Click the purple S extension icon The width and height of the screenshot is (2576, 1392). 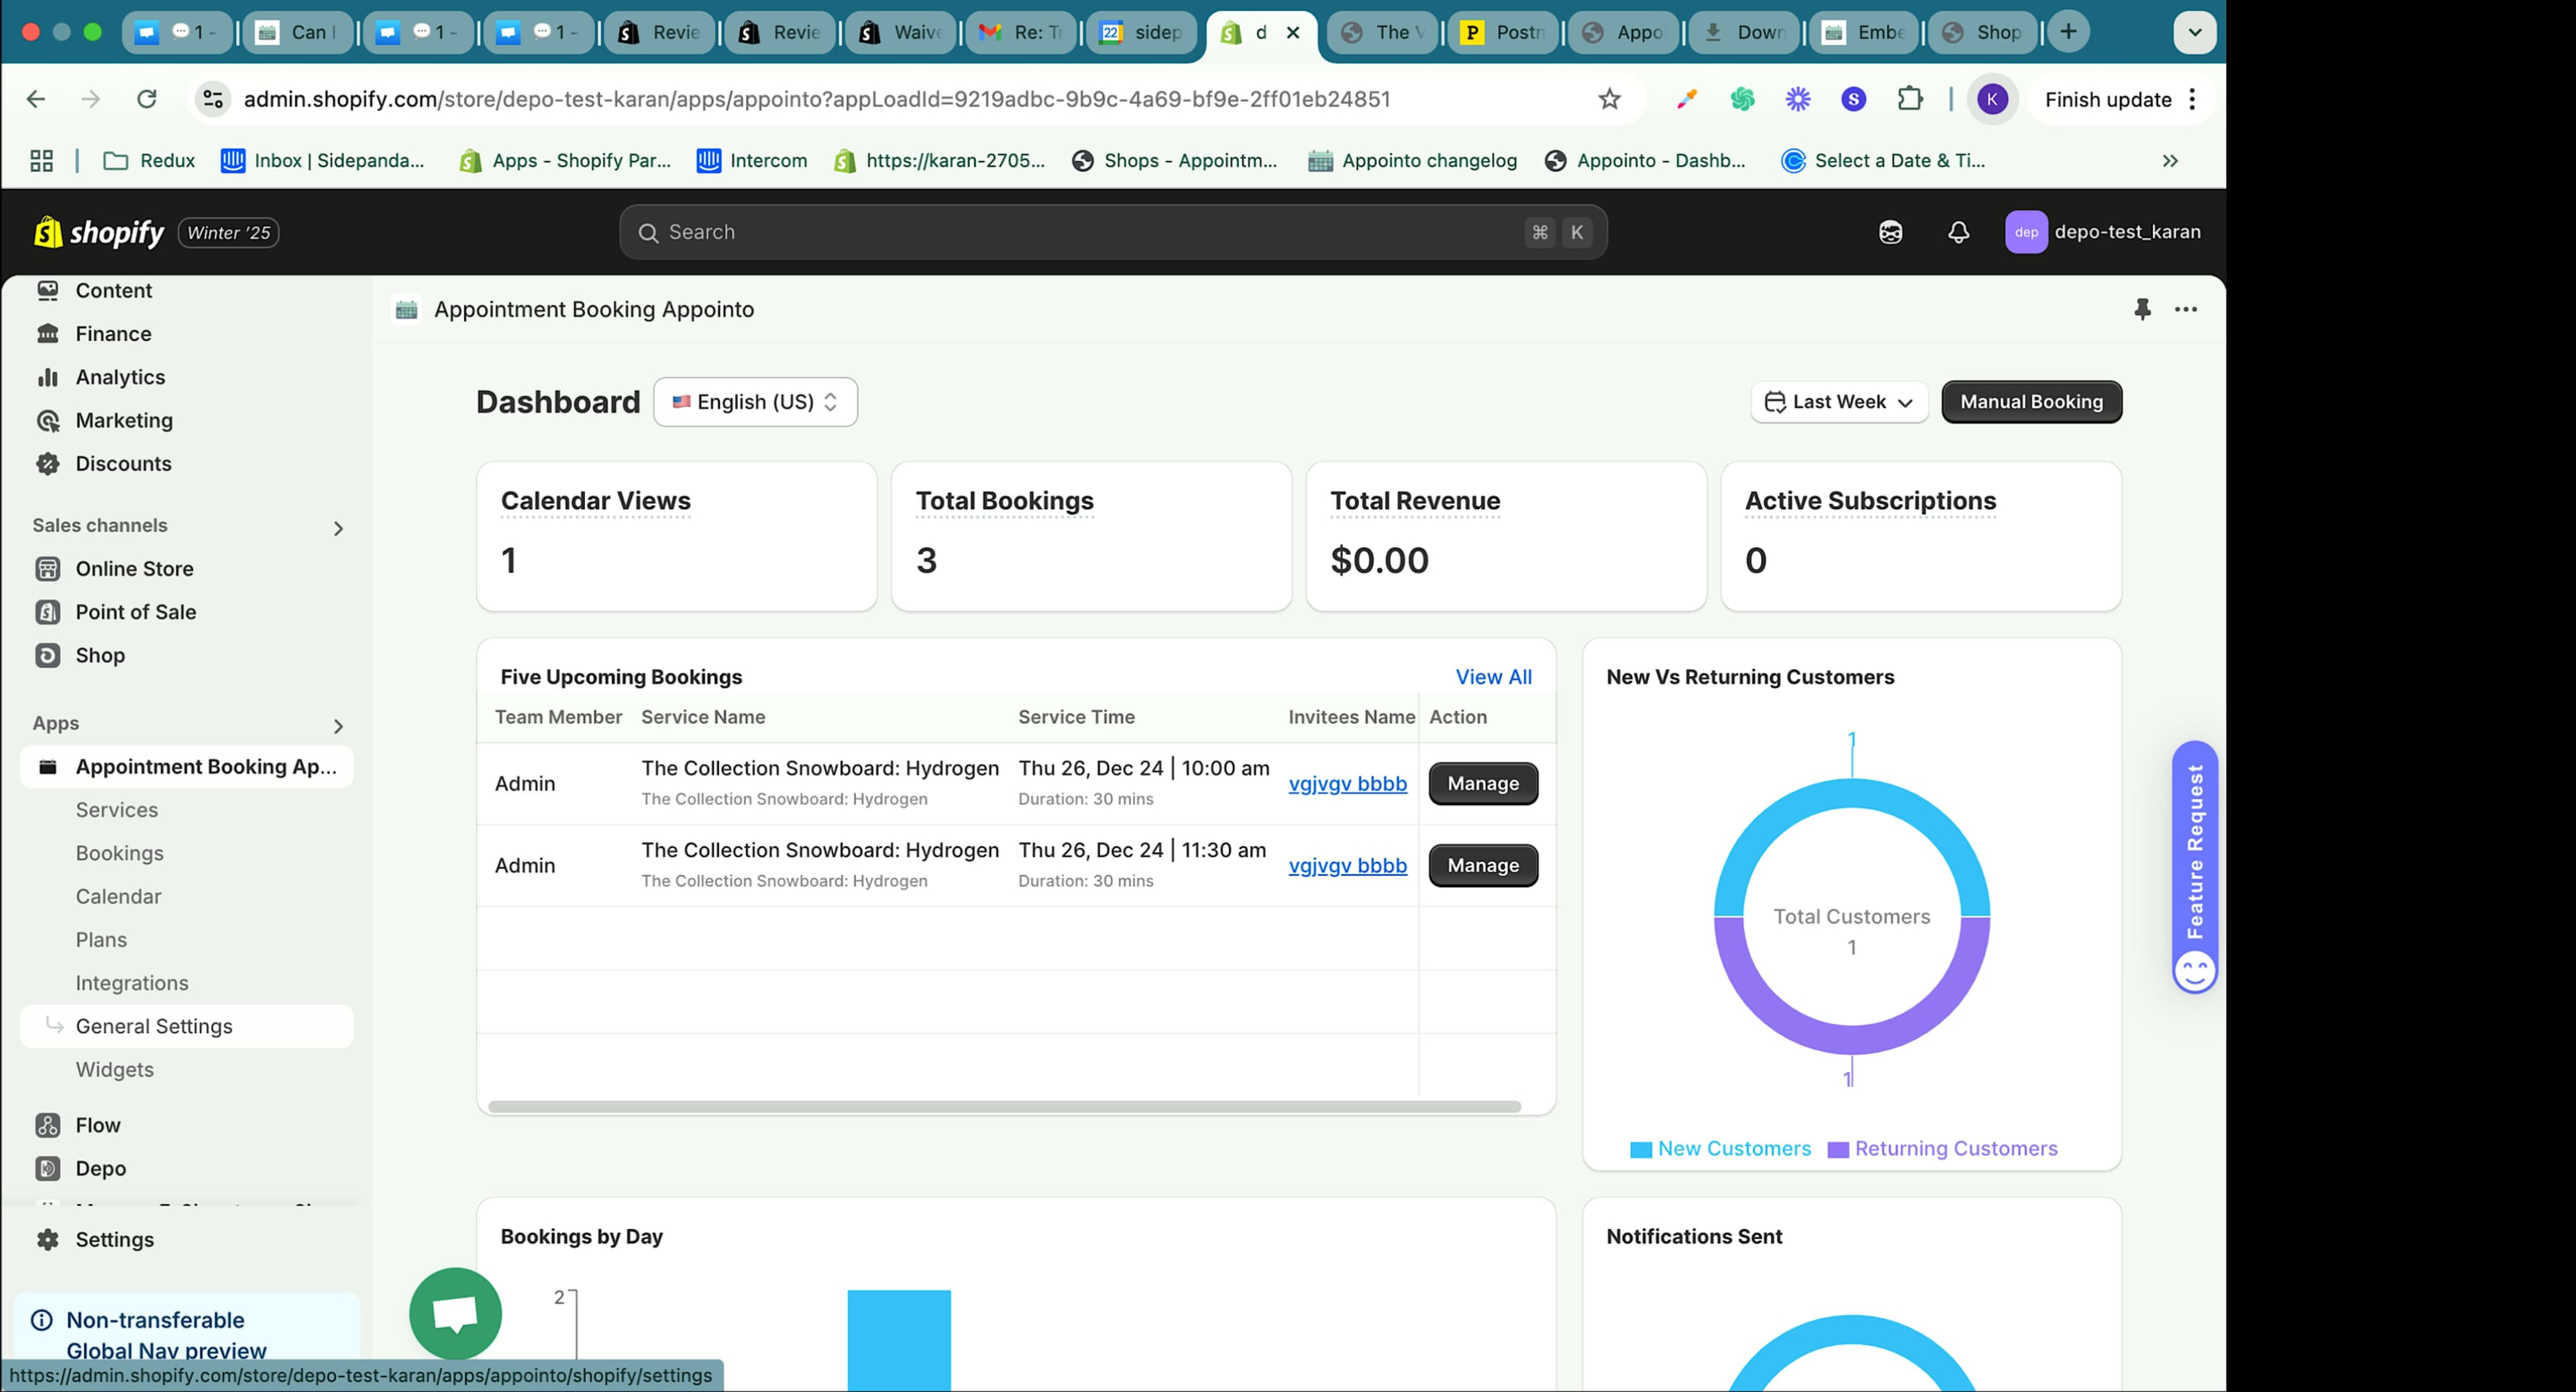tap(1853, 99)
